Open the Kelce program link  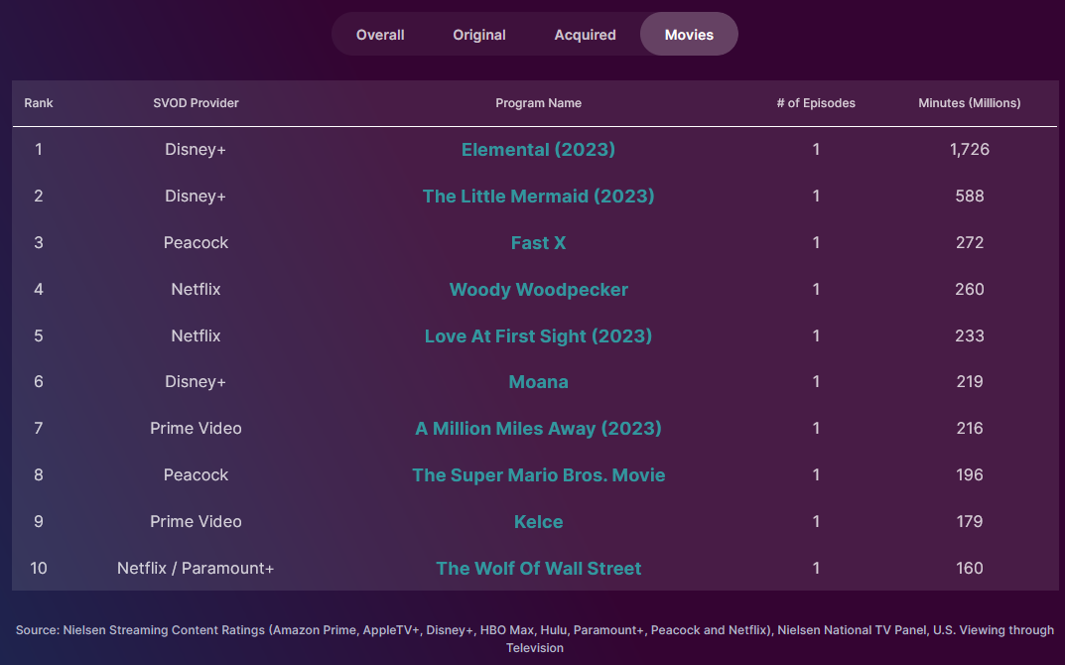click(x=538, y=522)
